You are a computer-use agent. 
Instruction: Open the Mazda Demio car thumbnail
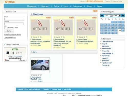(40, 65)
